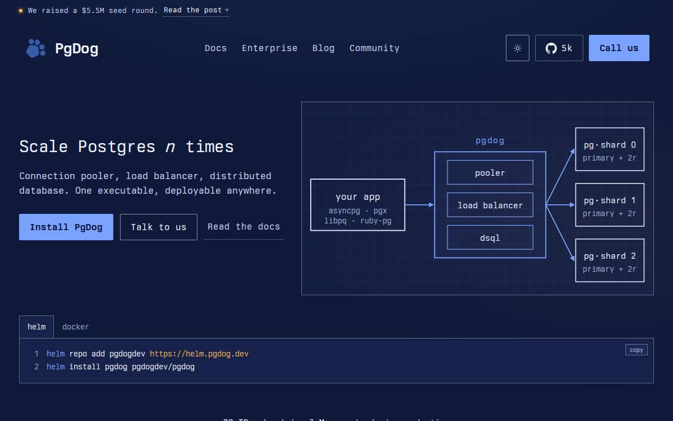Open the GitHub 5k stars button
Viewport: 673px width, 421px height.
(x=559, y=48)
